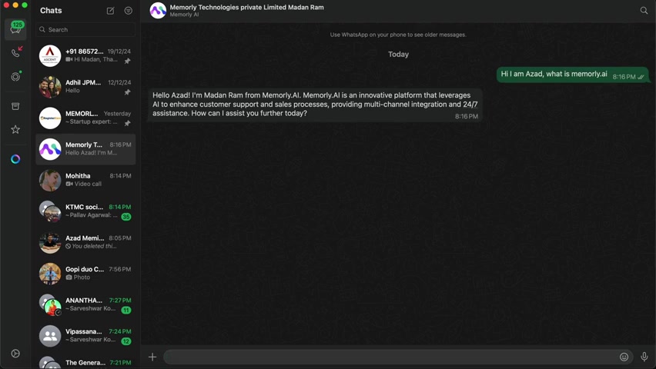The height and width of the screenshot is (369, 656).
Task: Open Settings icon at sidebar bottom
Action: click(15, 354)
